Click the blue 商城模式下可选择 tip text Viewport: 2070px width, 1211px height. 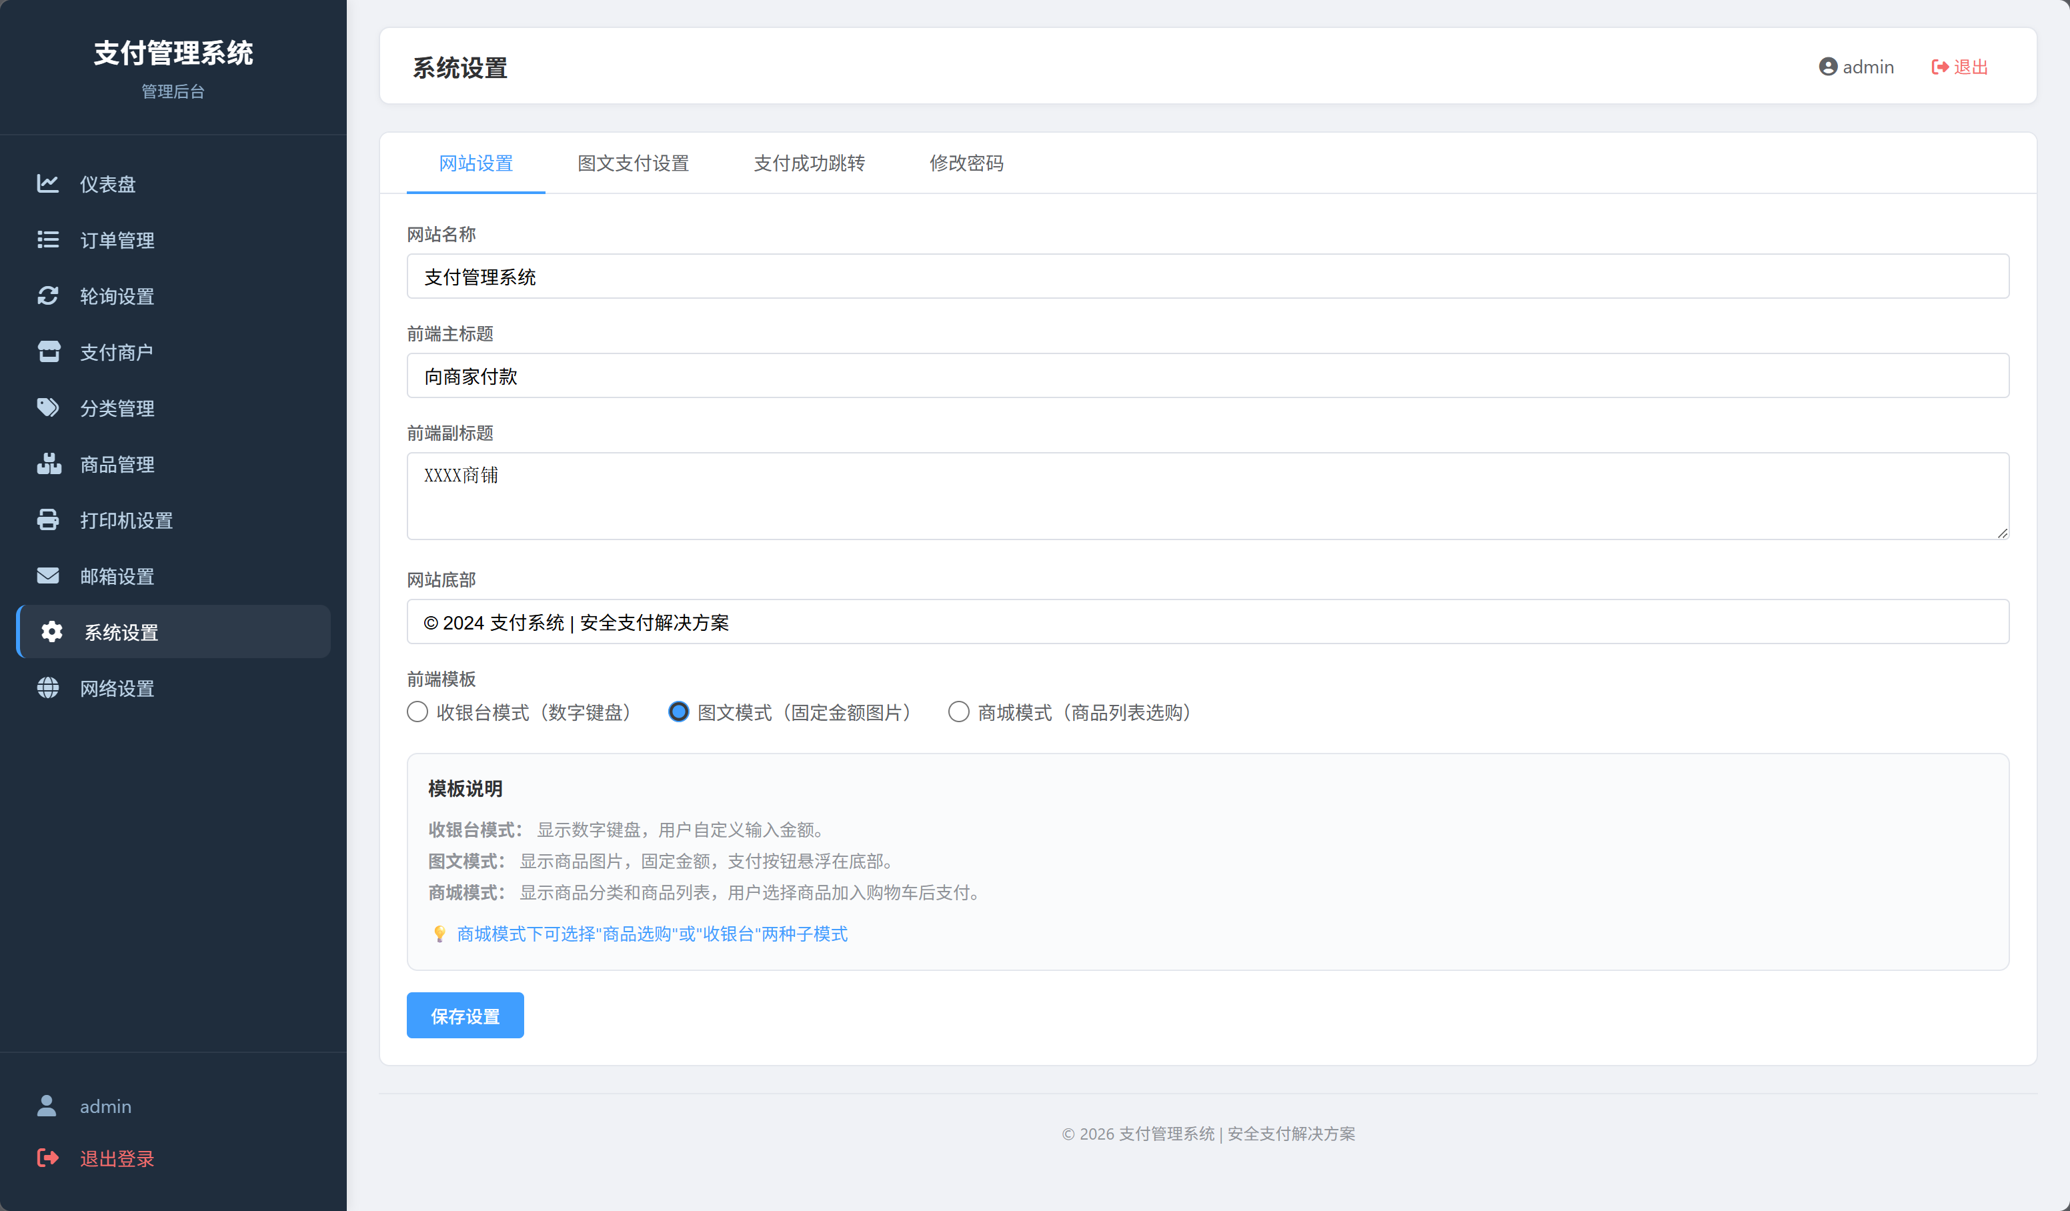click(x=652, y=934)
